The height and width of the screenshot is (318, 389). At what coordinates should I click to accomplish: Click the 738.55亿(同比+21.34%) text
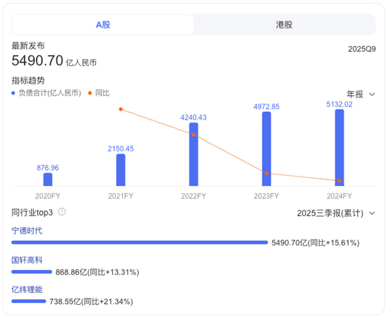pos(91,302)
